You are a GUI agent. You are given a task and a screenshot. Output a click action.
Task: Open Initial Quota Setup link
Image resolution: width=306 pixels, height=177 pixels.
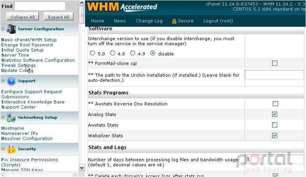[22, 50]
